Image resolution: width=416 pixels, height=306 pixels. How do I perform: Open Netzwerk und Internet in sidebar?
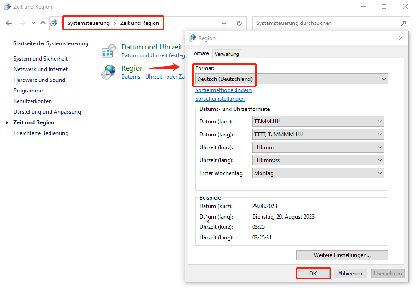pyautogui.click(x=40, y=69)
